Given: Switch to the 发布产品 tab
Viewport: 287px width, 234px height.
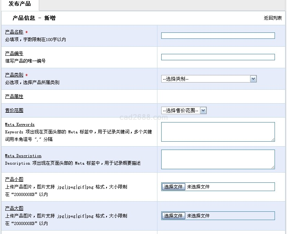Looking at the screenshot, I should click(x=20, y=4).
